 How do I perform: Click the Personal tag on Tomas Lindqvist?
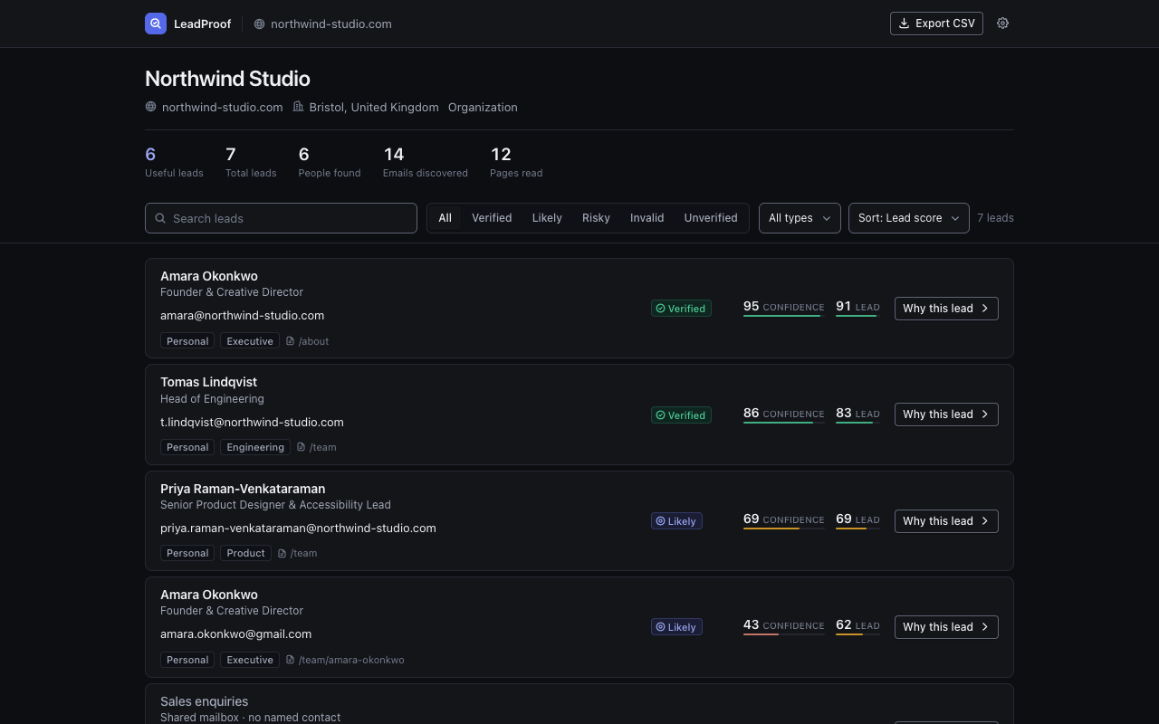pyautogui.click(x=187, y=447)
